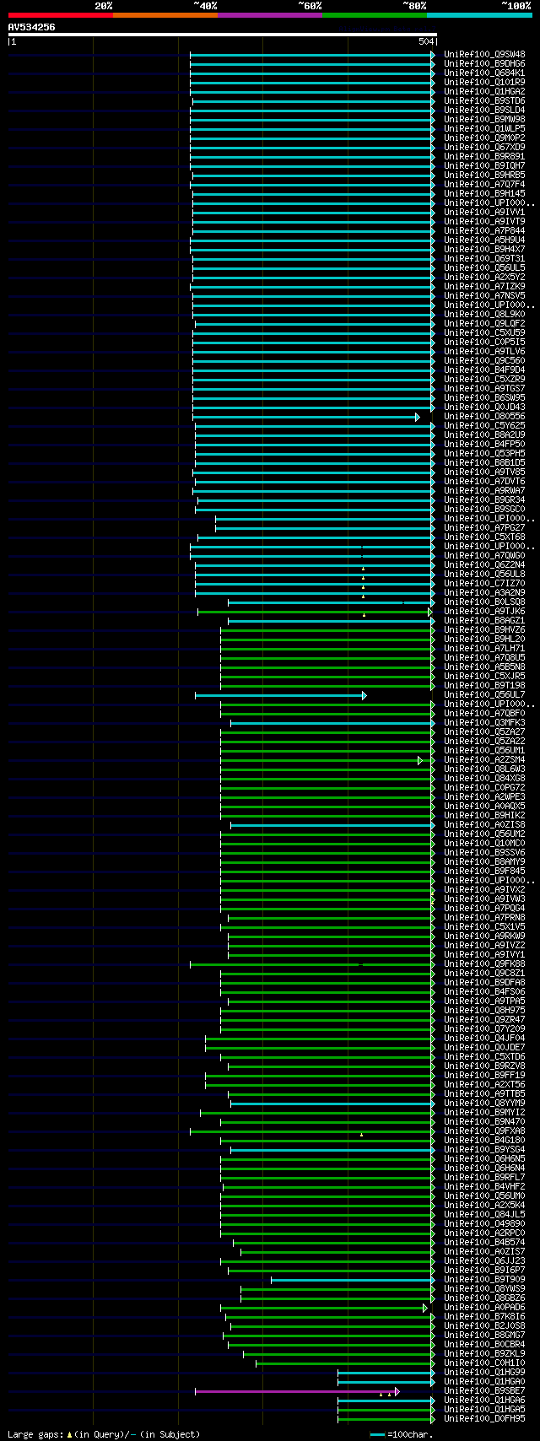The width and height of the screenshot is (540, 1441).
Task: Select label UniRef100_Q53PH5
Action: click(484, 454)
